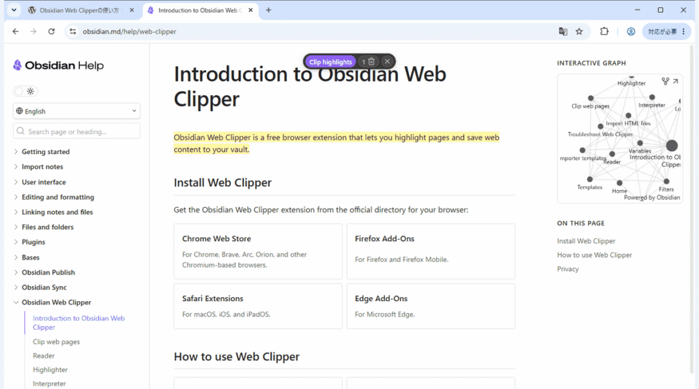Screen dimensions: 699x389
Task: Jump to How to use Web Clipper link
Action: [x=595, y=255]
